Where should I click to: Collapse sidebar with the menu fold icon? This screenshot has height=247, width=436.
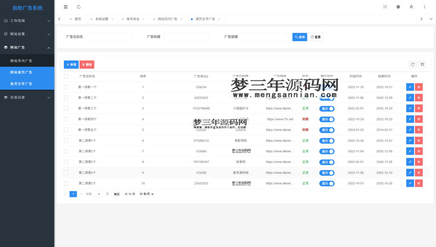pyautogui.click(x=66, y=7)
